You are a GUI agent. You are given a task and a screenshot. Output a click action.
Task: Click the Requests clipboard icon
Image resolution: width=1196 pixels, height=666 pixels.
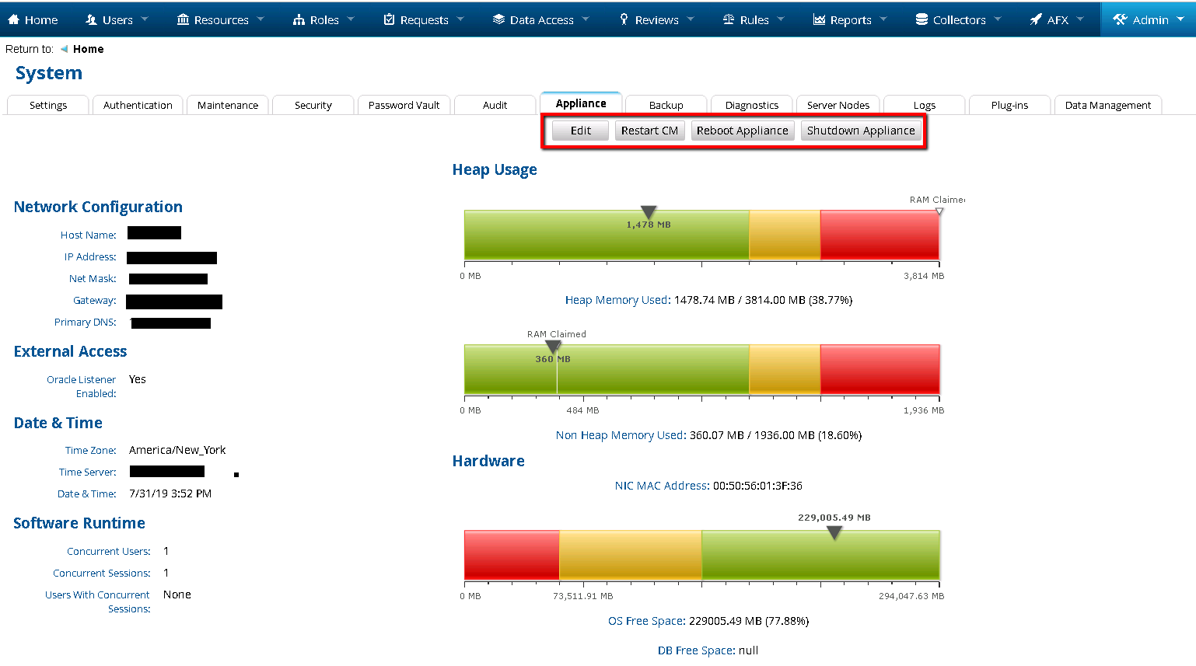point(390,19)
